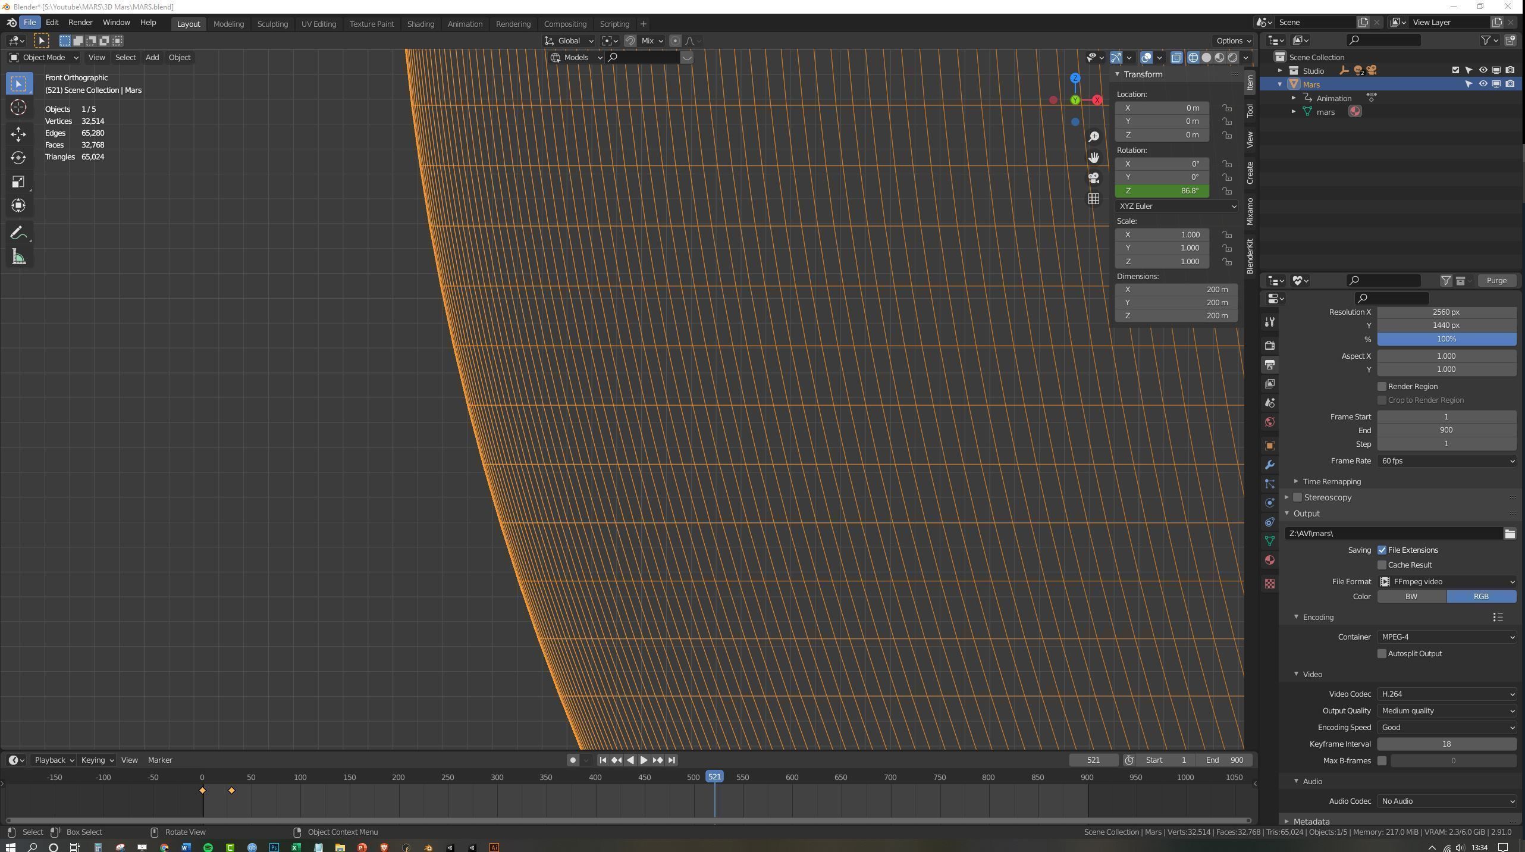The image size is (1525, 852).
Task: Select the Move tool in the toolbar
Action: click(x=18, y=134)
